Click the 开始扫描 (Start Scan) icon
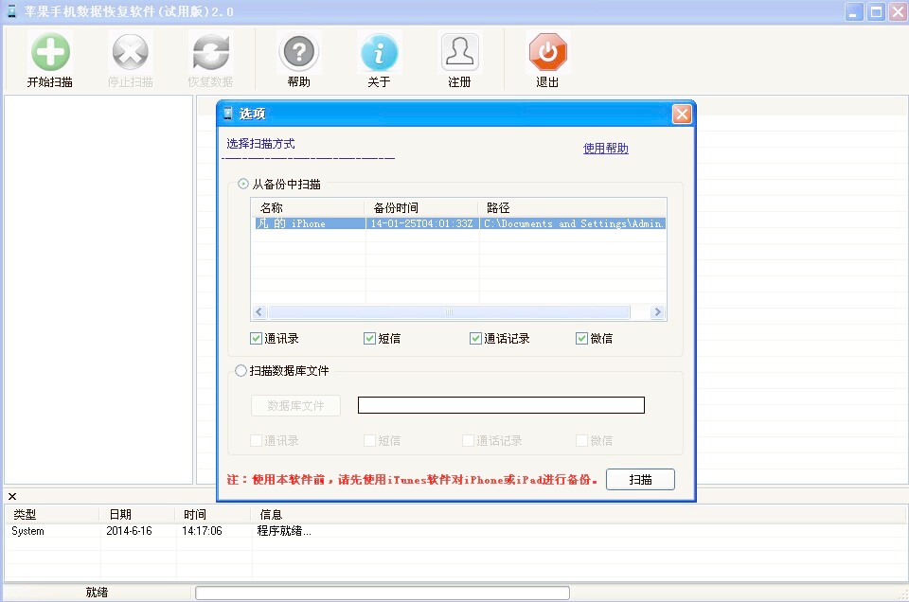Viewport: 909px width, 602px height. (x=50, y=51)
